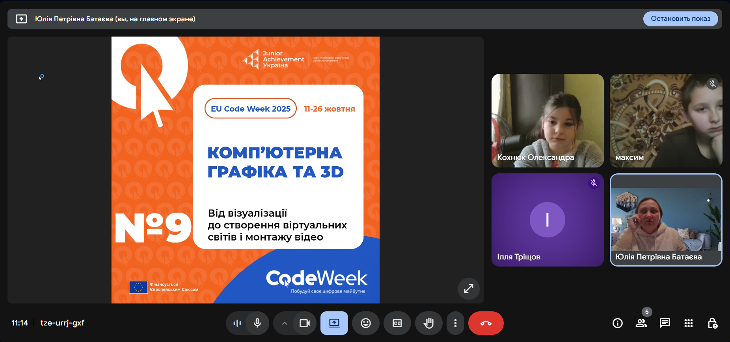Image resolution: width=730 pixels, height=342 pixels.
Task: Select Ілля Тріщов participant tile
Action: point(547,220)
